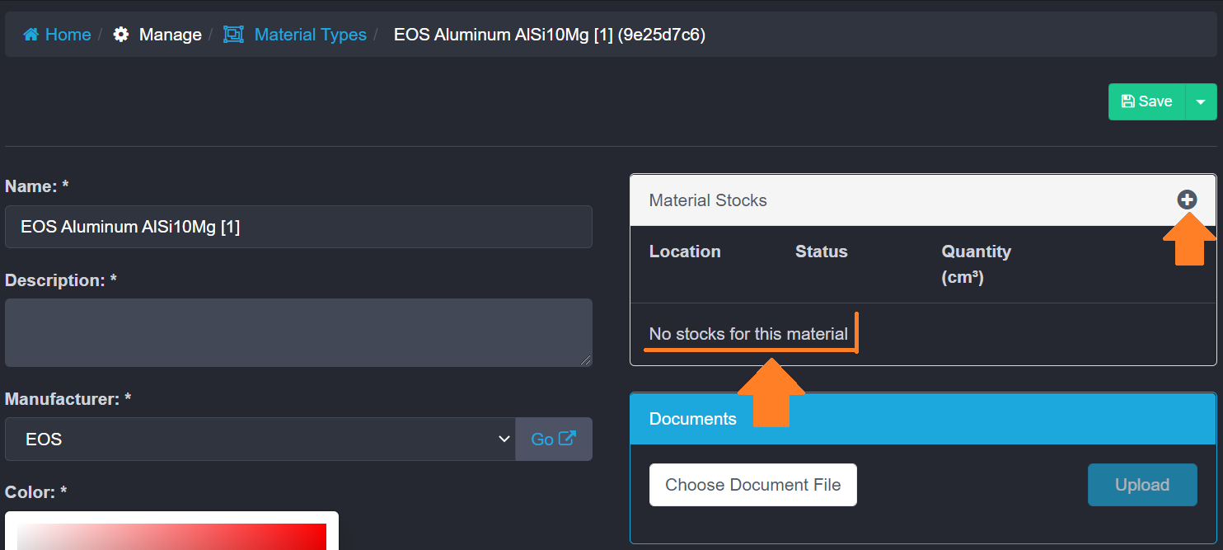The height and width of the screenshot is (550, 1223).
Task: Pick a shade in the red color picker
Action: tap(171, 536)
